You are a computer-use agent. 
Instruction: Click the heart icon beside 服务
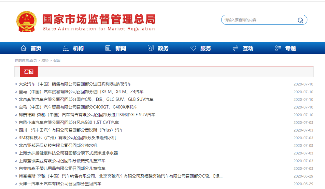(x=193, y=48)
